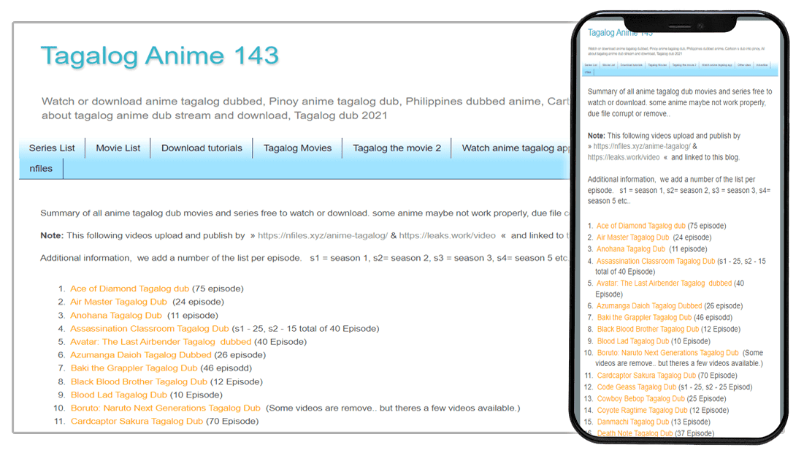Viewport: 804px width, 453px height.
Task: Tap the leaks.work/video link on phone
Action: (x=624, y=158)
